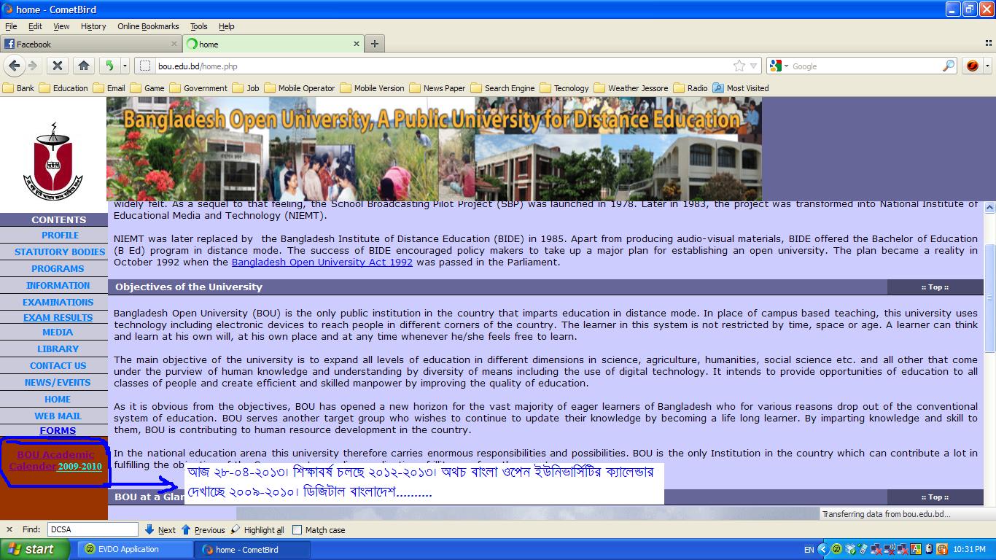Find Next occurrence button
Screen dimensions: 996x560
pyautogui.click(x=160, y=530)
